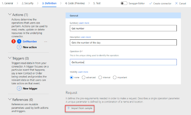
Task: Collapse the Triggers (0) section
Action: click(x=10, y=58)
